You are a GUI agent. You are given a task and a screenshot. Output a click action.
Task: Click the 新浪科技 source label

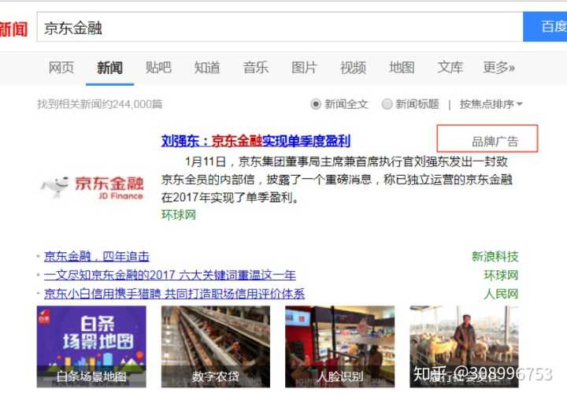point(495,256)
